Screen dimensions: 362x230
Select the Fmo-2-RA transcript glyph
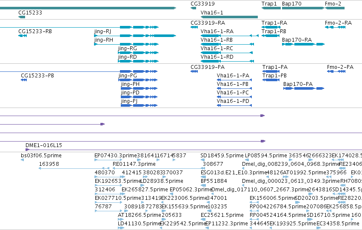coord(335,27)
